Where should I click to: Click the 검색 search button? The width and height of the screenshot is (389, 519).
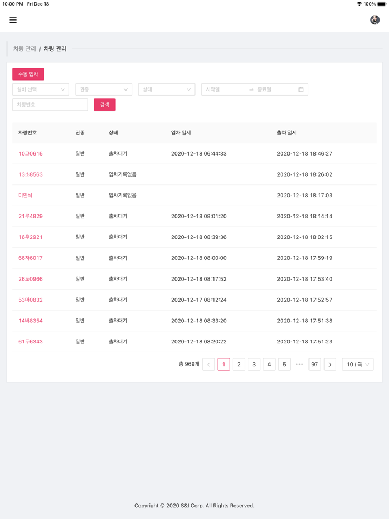[x=104, y=104]
